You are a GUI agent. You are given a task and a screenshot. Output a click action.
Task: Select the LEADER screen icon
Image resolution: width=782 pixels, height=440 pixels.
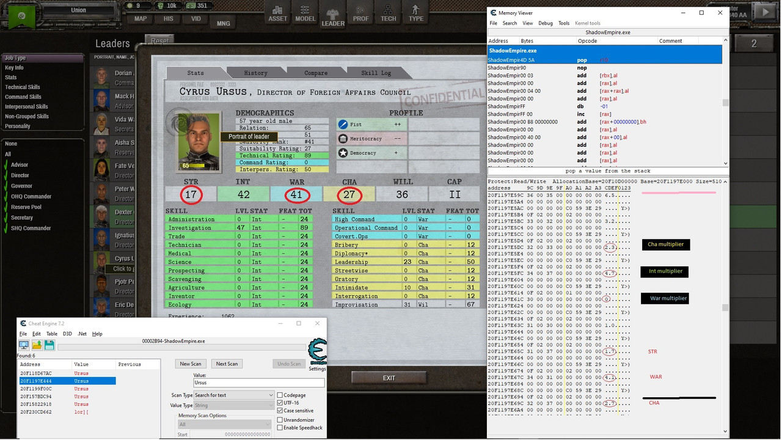[x=333, y=15]
